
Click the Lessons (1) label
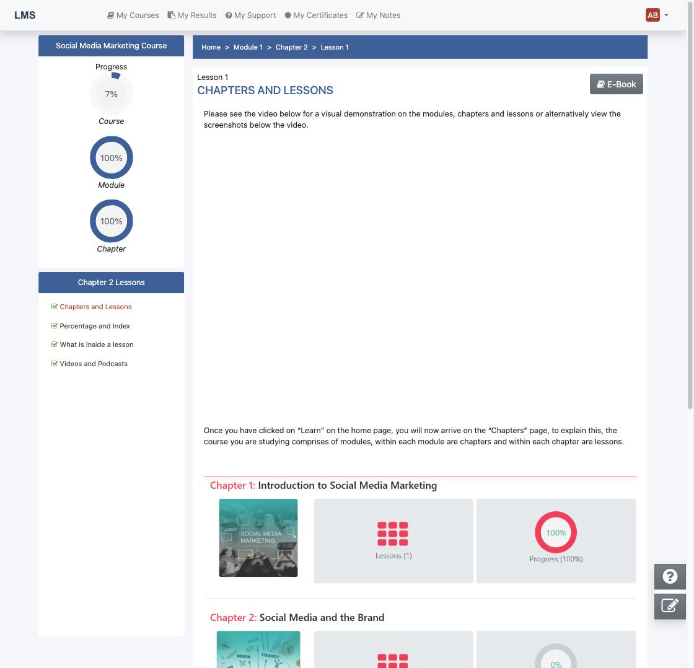pos(393,556)
